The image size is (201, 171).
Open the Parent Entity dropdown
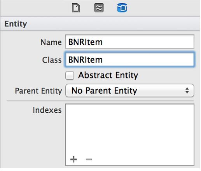pyautogui.click(x=130, y=91)
